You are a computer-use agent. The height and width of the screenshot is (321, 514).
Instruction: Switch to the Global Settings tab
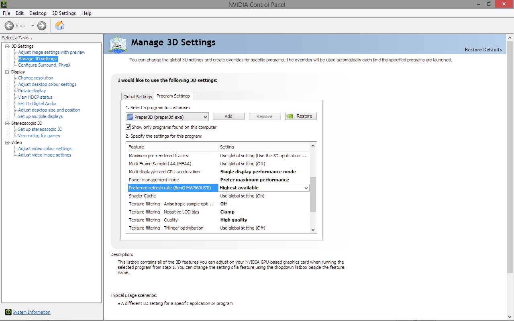138,97
